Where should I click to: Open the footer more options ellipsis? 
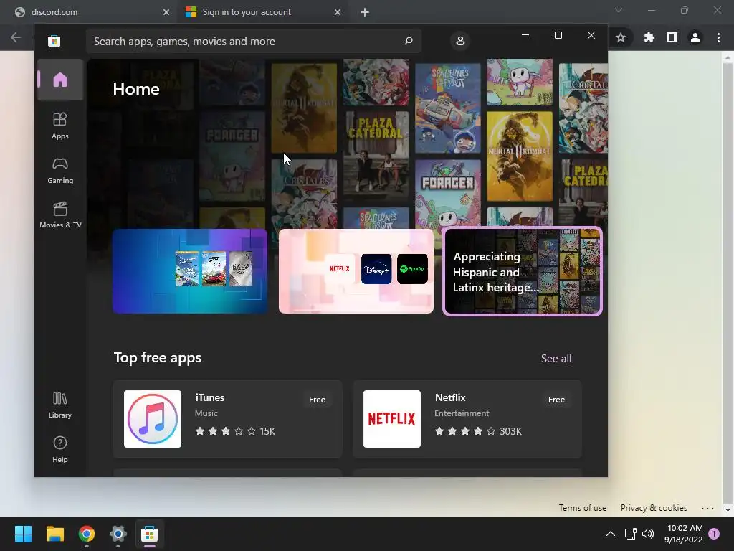coord(707,509)
